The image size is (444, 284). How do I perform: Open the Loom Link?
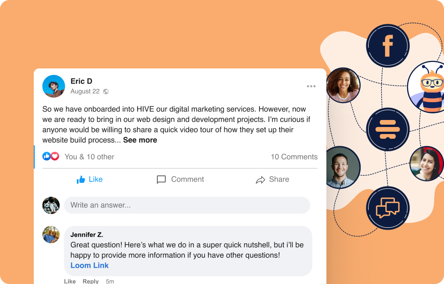coord(89,265)
